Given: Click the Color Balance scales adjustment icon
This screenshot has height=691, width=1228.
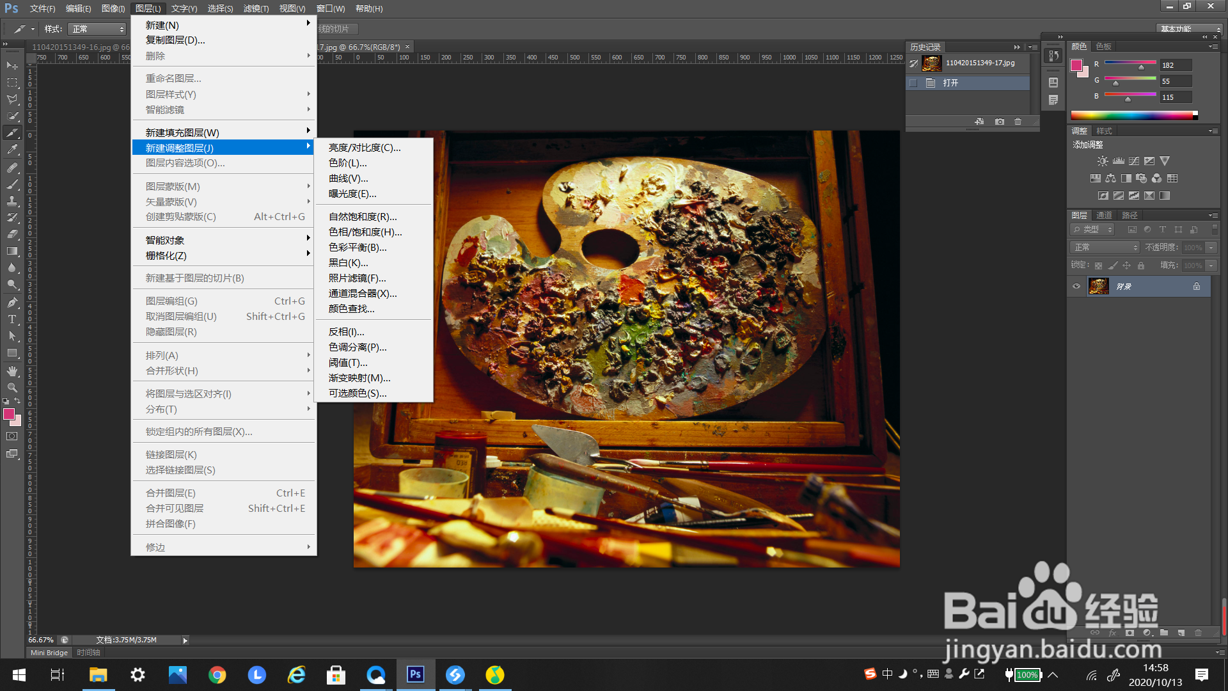Looking at the screenshot, I should tap(1110, 179).
